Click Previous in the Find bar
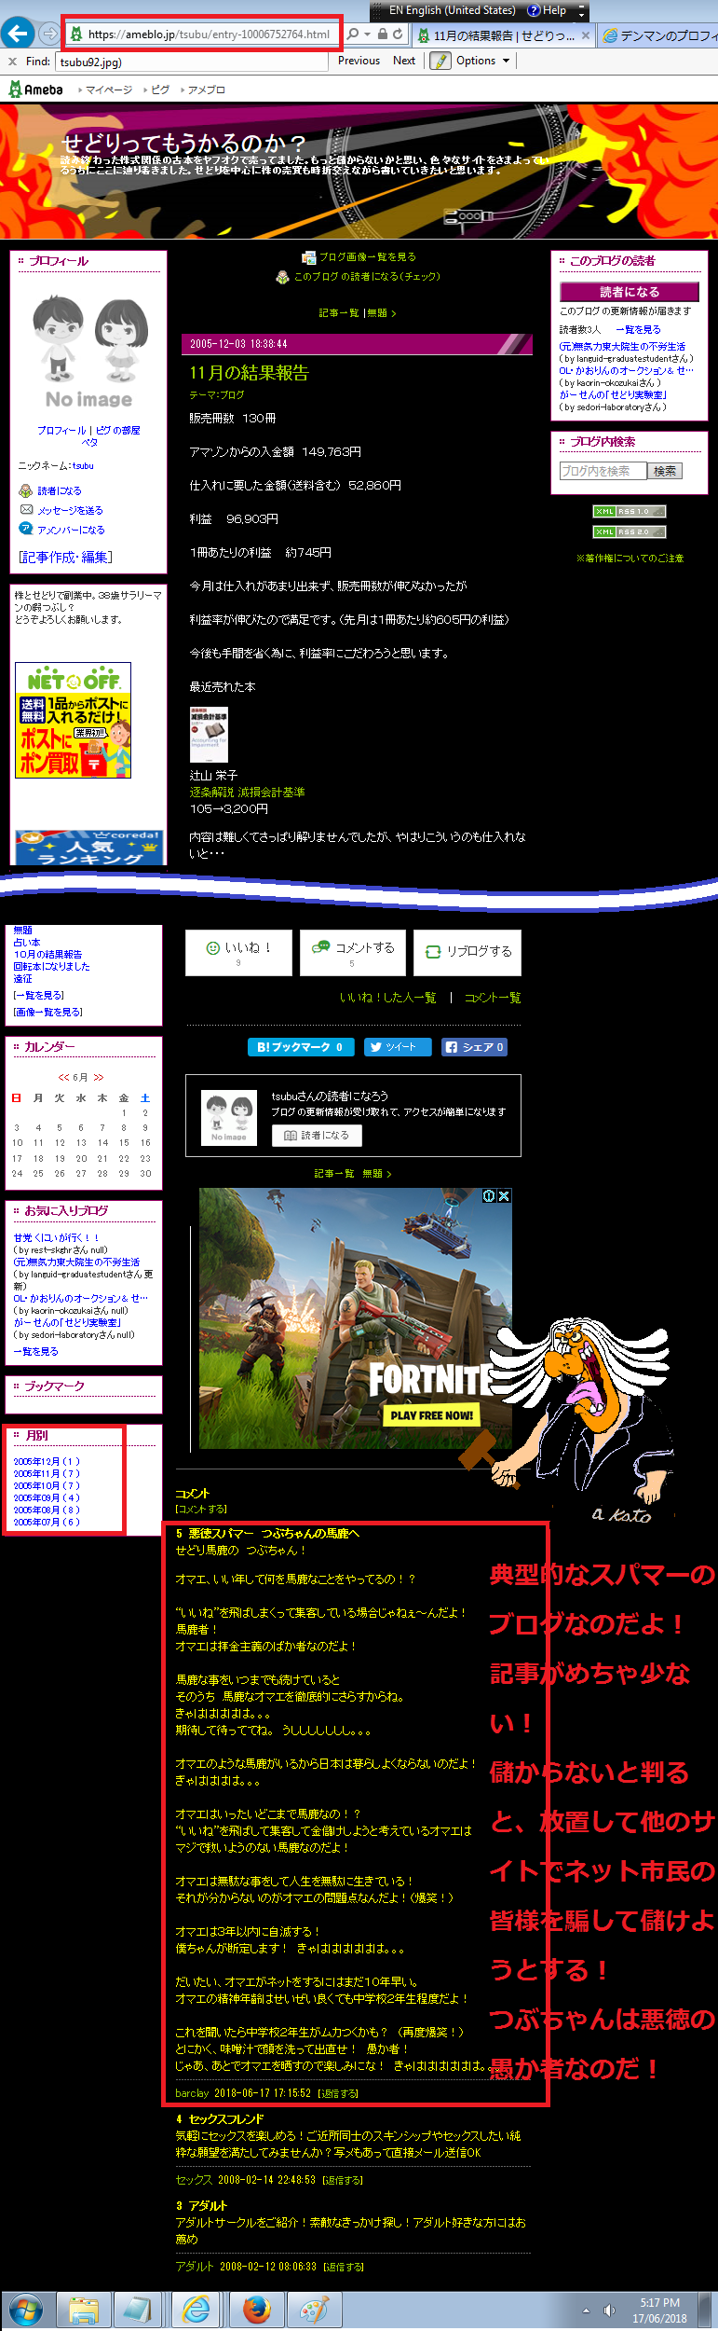Image resolution: width=718 pixels, height=2331 pixels. coord(359,61)
